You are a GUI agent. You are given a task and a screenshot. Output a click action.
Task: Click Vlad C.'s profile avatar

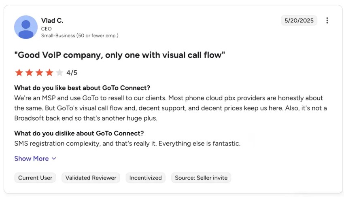26,27
